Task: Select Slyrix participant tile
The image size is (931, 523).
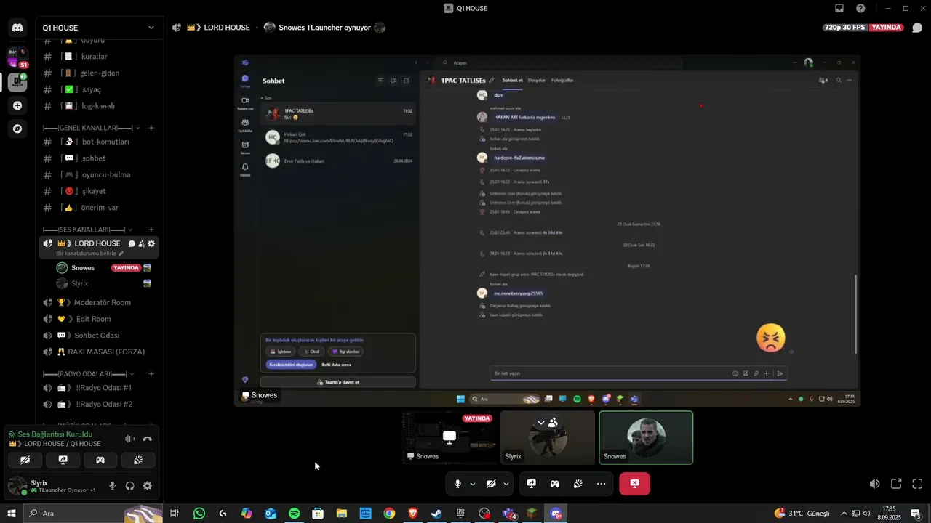Action: [548, 437]
